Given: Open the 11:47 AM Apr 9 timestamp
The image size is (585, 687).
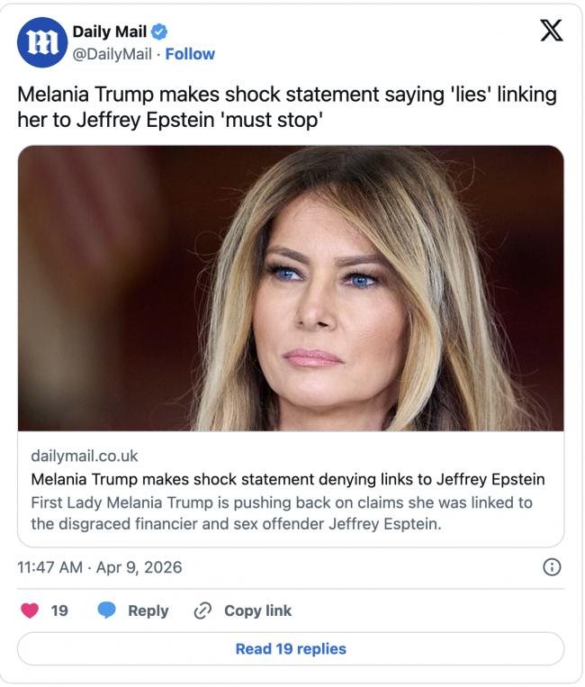Looking at the screenshot, I should pos(100,567).
